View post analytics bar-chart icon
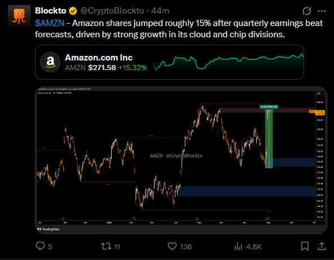Viewport: 334px width, 260px height. (238, 246)
